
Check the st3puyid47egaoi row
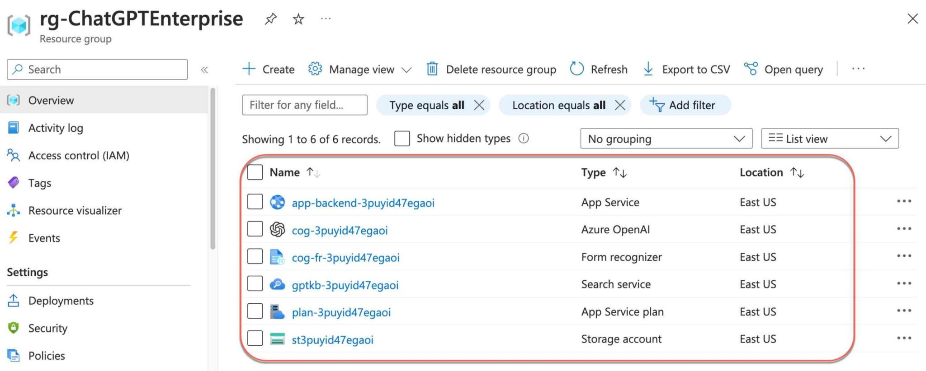click(x=255, y=338)
